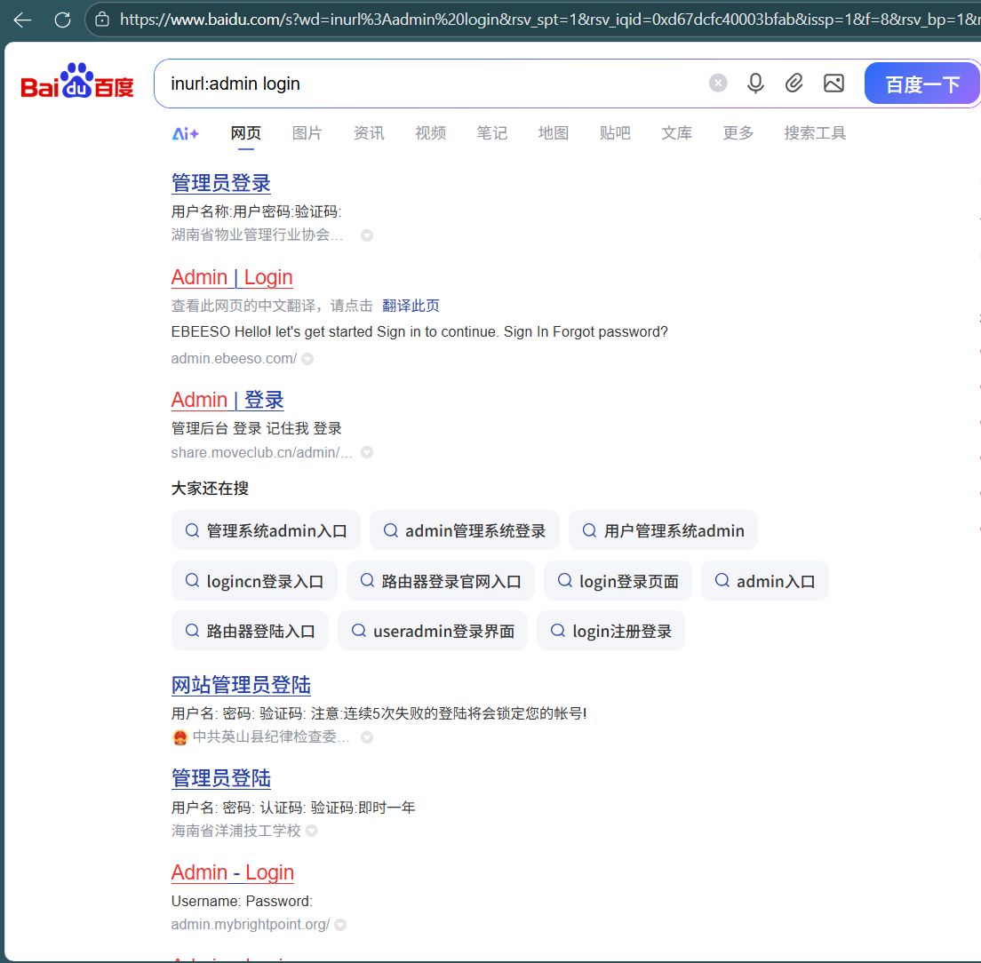Expand dropdown beside share.moveclub.cn/admin/
This screenshot has width=981, height=963.
(x=367, y=453)
